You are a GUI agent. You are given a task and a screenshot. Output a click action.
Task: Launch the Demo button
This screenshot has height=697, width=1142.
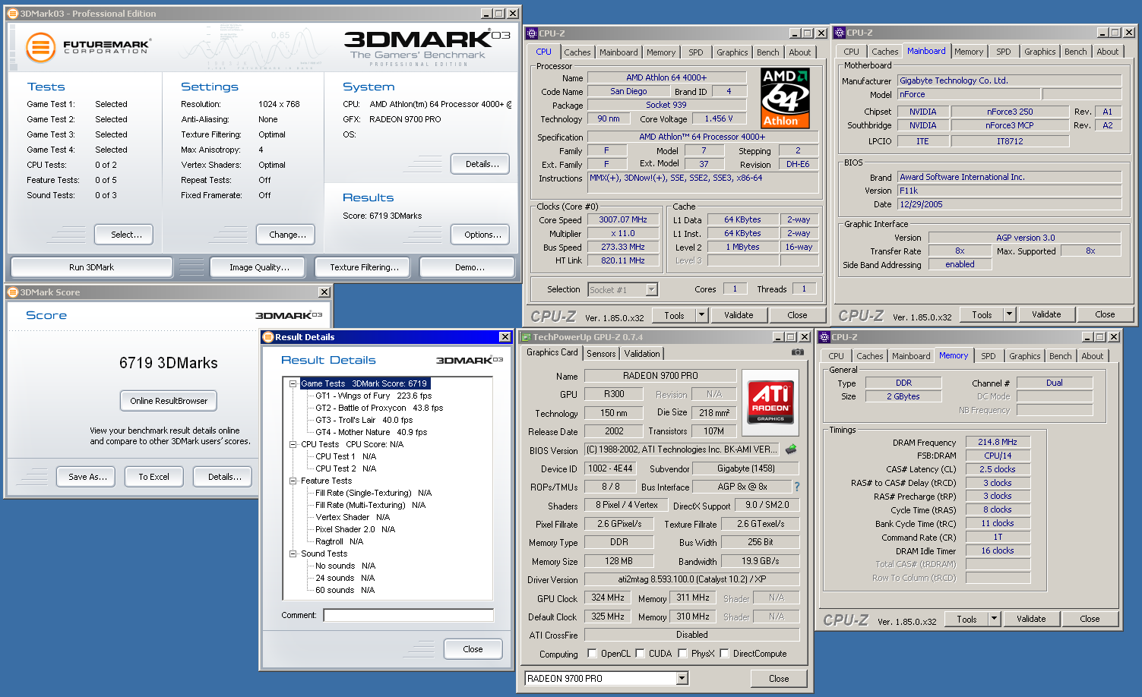(x=467, y=267)
